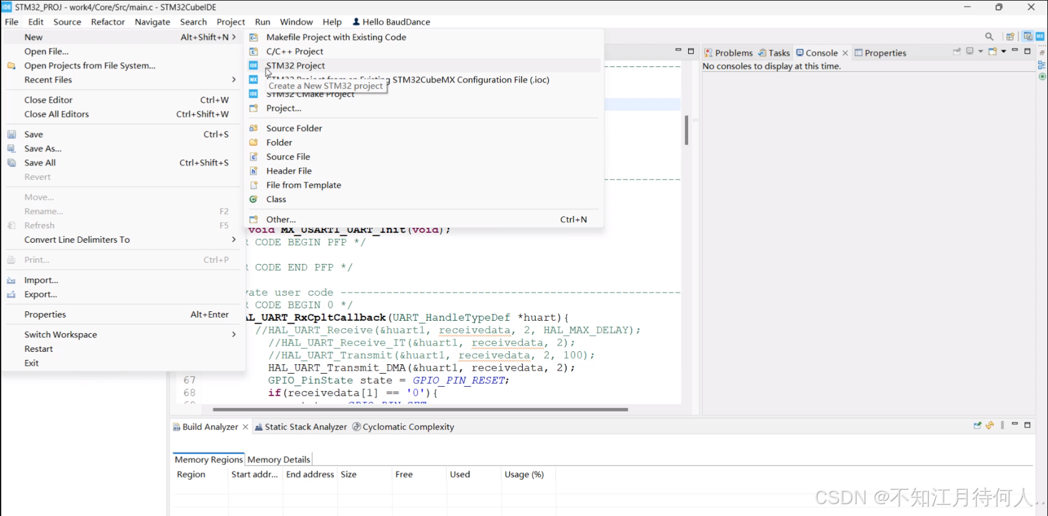Image resolution: width=1048 pixels, height=516 pixels.
Task: Switch to the Problems tab
Action: 728,53
